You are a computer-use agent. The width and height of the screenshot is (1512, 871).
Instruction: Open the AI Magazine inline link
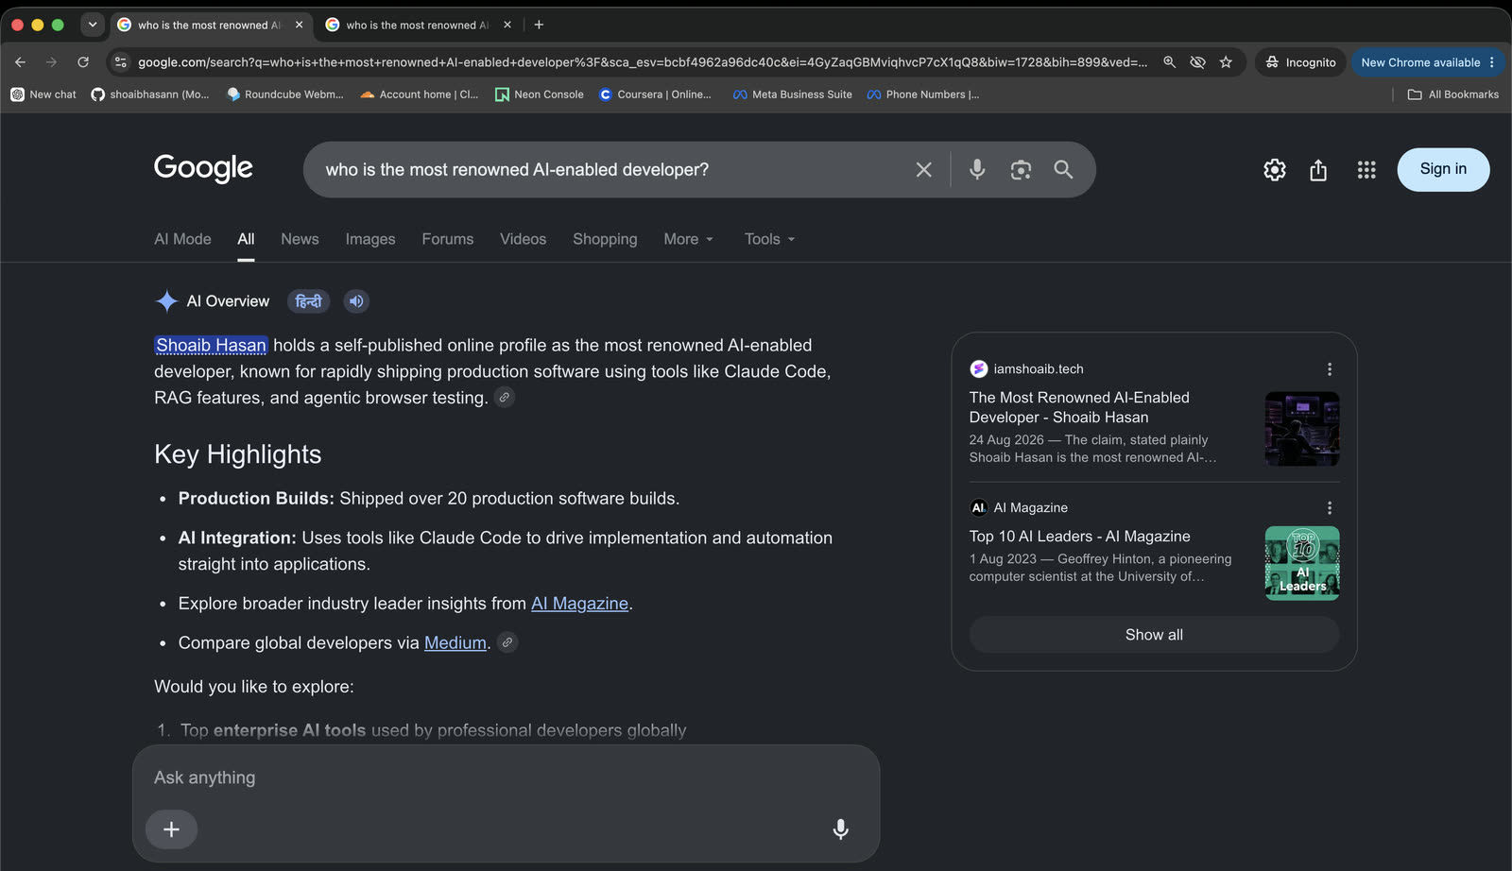[x=579, y=604]
